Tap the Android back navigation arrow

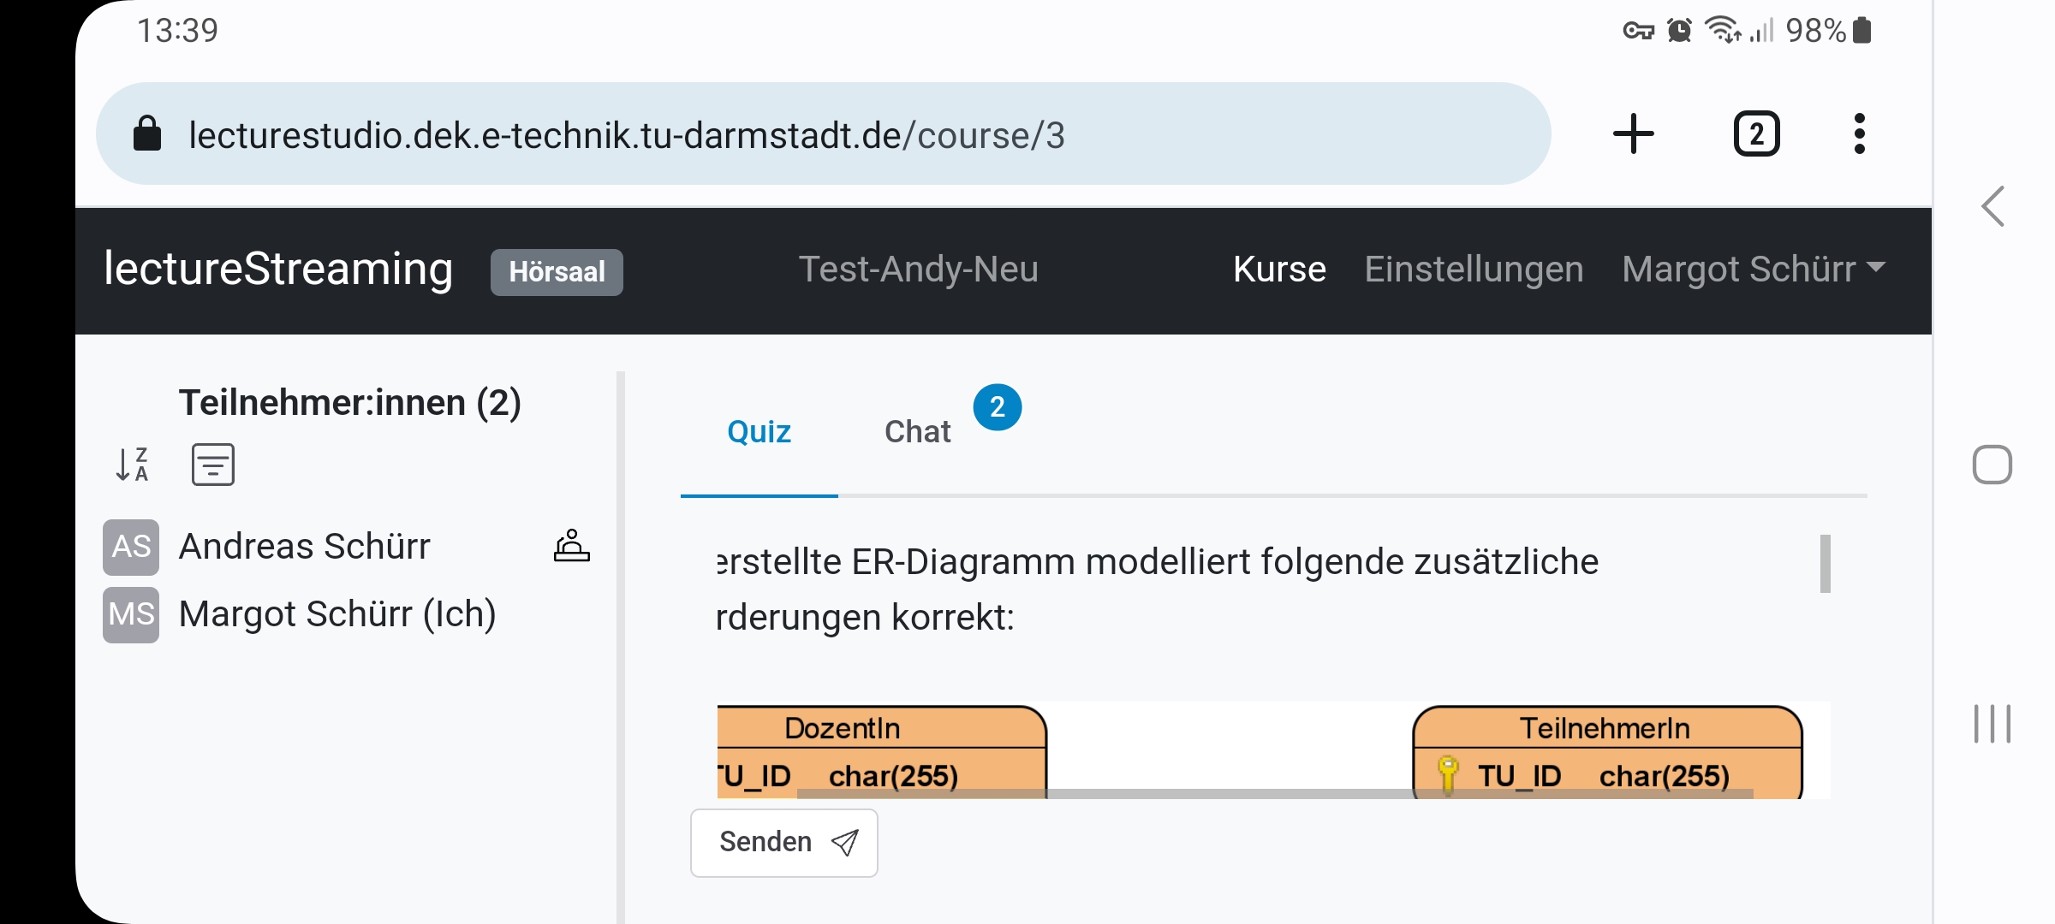coord(1991,206)
